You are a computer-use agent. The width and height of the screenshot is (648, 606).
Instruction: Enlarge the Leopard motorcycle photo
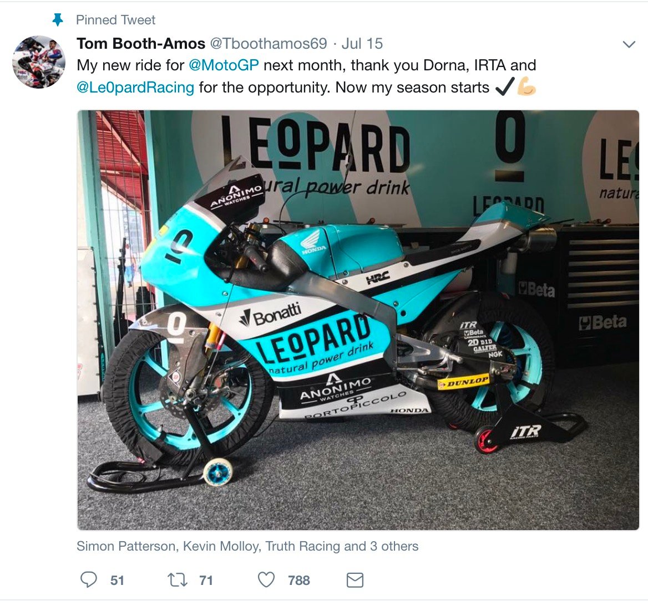coord(358,320)
